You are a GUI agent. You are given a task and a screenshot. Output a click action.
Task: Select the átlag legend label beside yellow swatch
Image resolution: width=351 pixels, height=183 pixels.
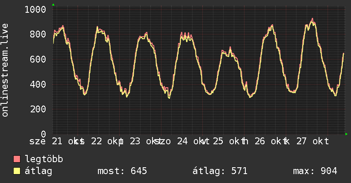(38, 171)
